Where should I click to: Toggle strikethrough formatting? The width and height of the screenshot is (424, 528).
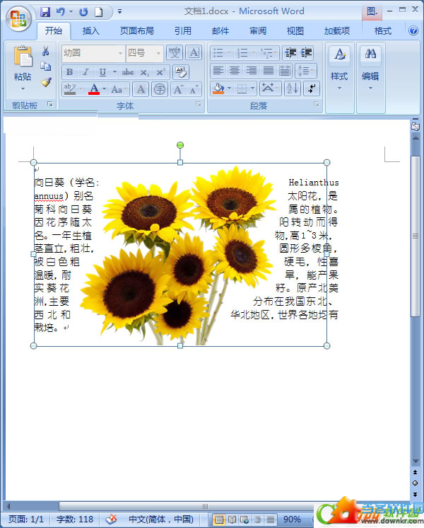pyautogui.click(x=128, y=72)
